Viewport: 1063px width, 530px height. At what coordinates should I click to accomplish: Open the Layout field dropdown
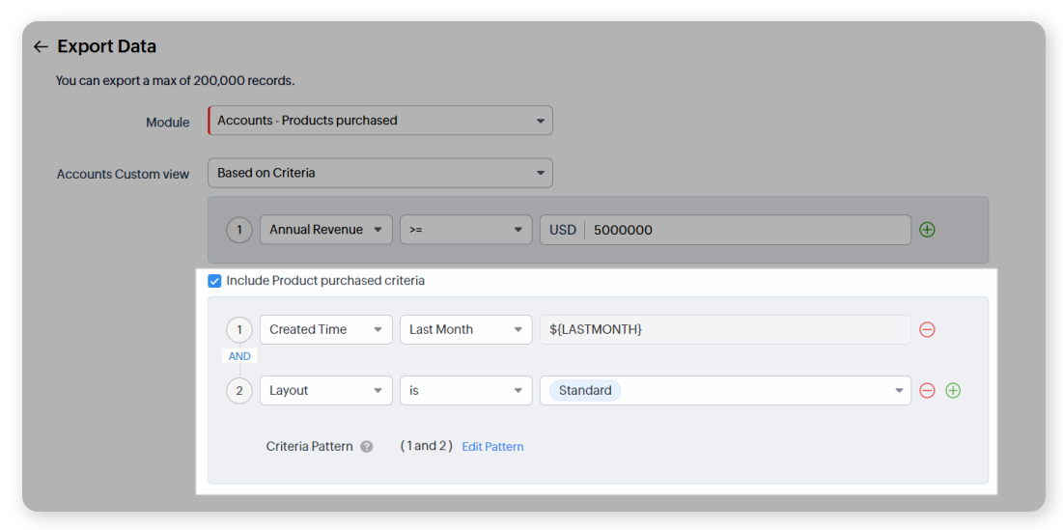tap(325, 391)
